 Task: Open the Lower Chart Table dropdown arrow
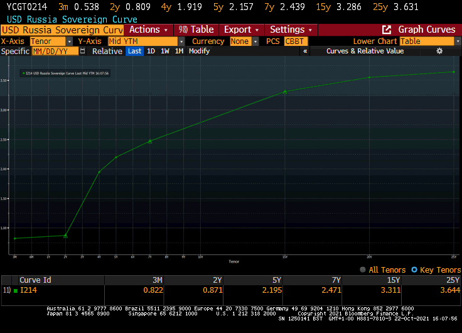[x=458, y=41]
